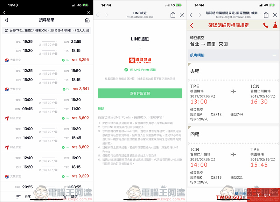Tap the departure time 13:00 in 去程
The width and height of the screenshot is (280, 202).
(199, 102)
